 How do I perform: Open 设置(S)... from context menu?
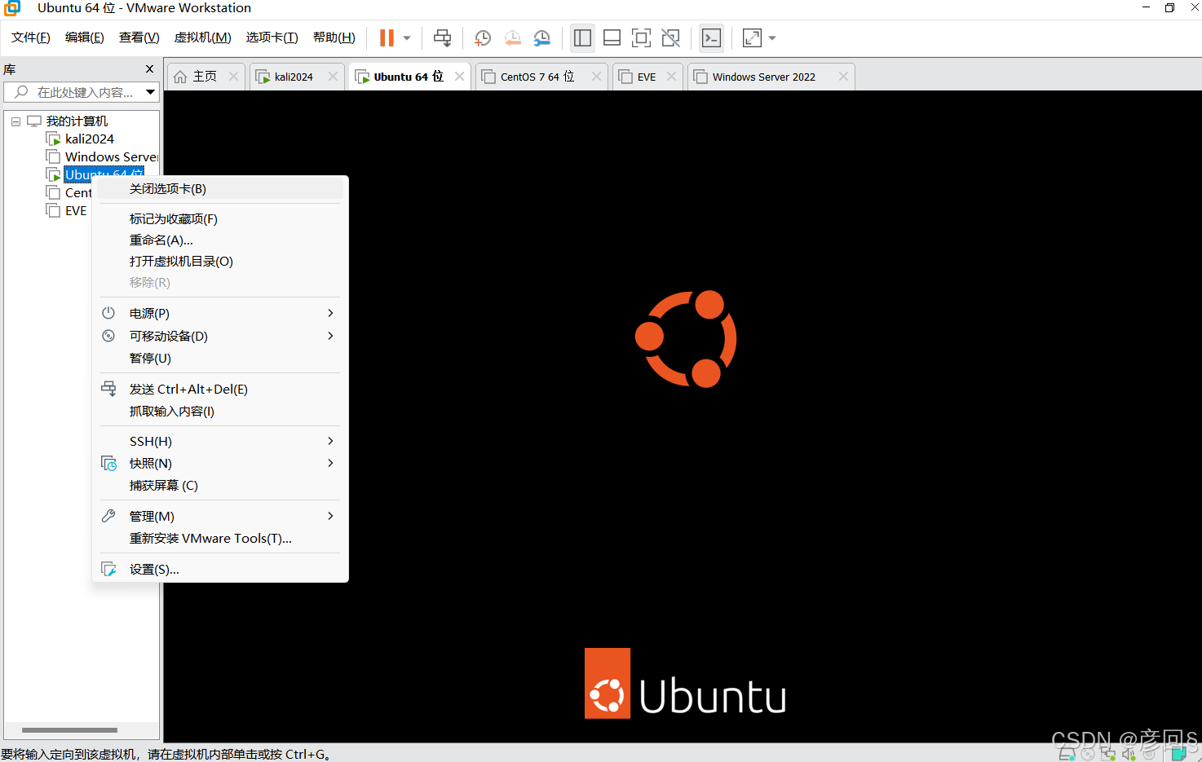pyautogui.click(x=219, y=570)
